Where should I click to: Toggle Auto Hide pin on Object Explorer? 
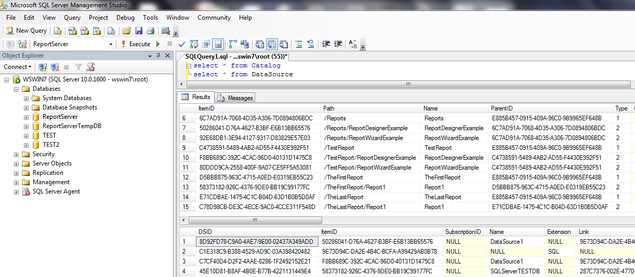coord(158,56)
